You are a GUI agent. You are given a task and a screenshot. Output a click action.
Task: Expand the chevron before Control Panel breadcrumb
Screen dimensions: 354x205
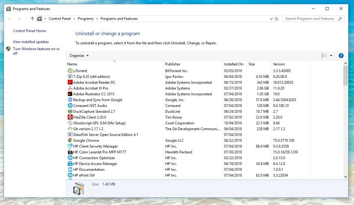tap(45, 19)
